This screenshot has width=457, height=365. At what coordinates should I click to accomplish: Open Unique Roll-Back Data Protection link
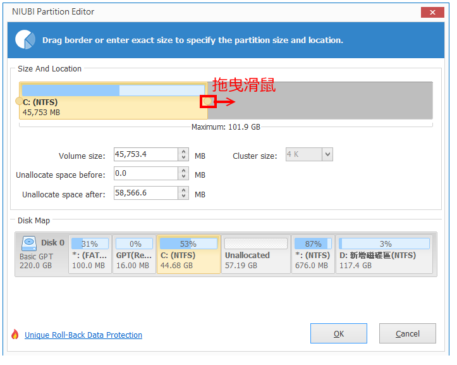click(83, 335)
